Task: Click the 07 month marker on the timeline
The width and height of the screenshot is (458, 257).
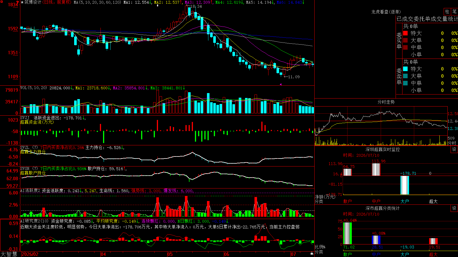Action: tap(293, 254)
